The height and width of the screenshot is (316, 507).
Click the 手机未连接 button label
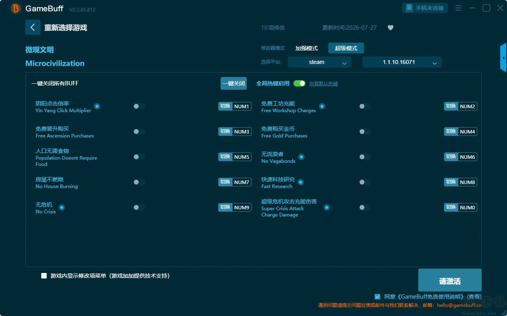point(430,8)
